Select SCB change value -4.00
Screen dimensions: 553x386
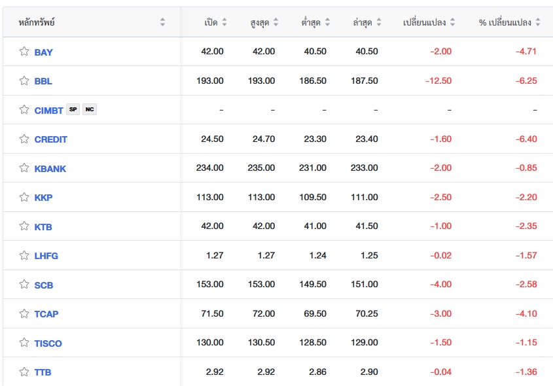441,284
